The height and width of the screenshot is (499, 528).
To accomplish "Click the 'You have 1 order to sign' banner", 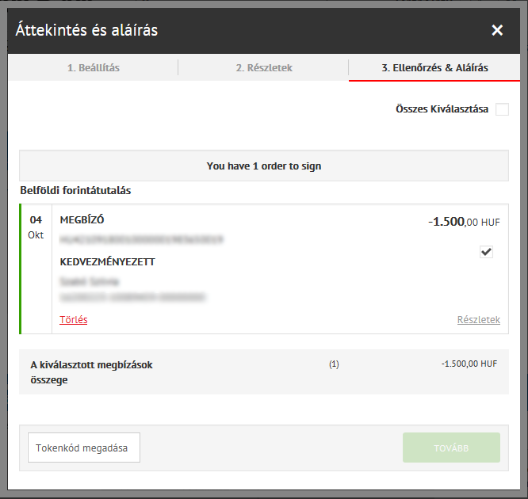I will pyautogui.click(x=264, y=166).
